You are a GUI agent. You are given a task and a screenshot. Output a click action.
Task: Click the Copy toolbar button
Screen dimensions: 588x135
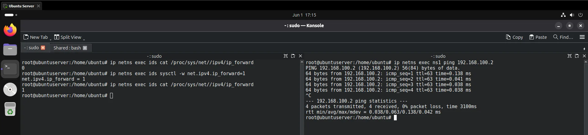click(x=514, y=37)
